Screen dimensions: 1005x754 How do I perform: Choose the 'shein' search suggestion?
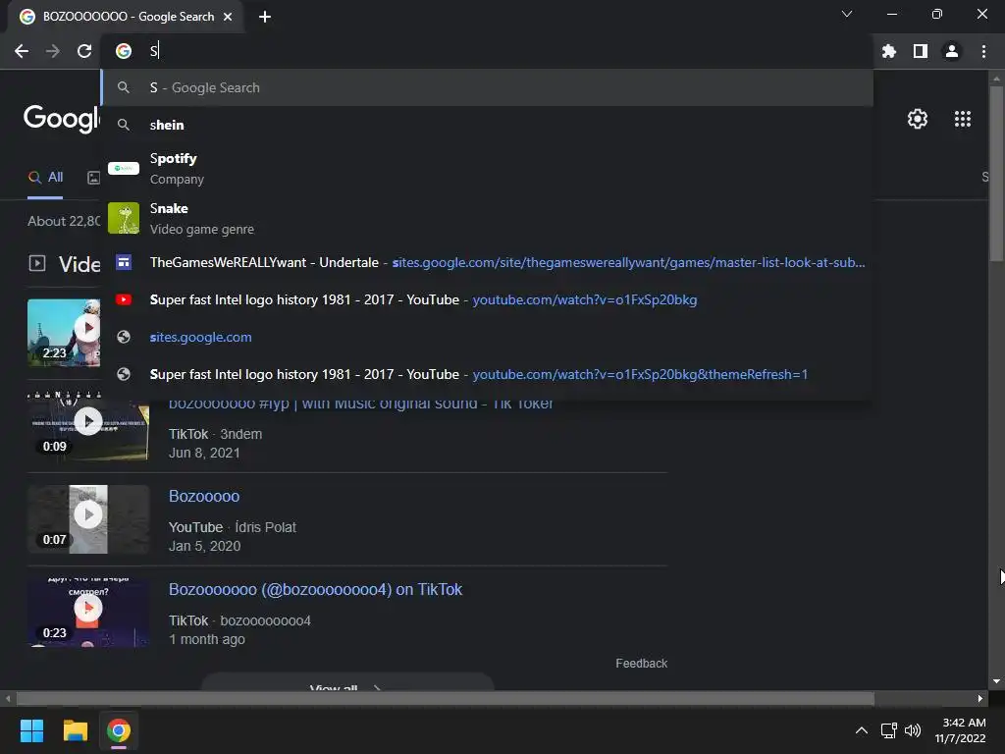click(487, 125)
